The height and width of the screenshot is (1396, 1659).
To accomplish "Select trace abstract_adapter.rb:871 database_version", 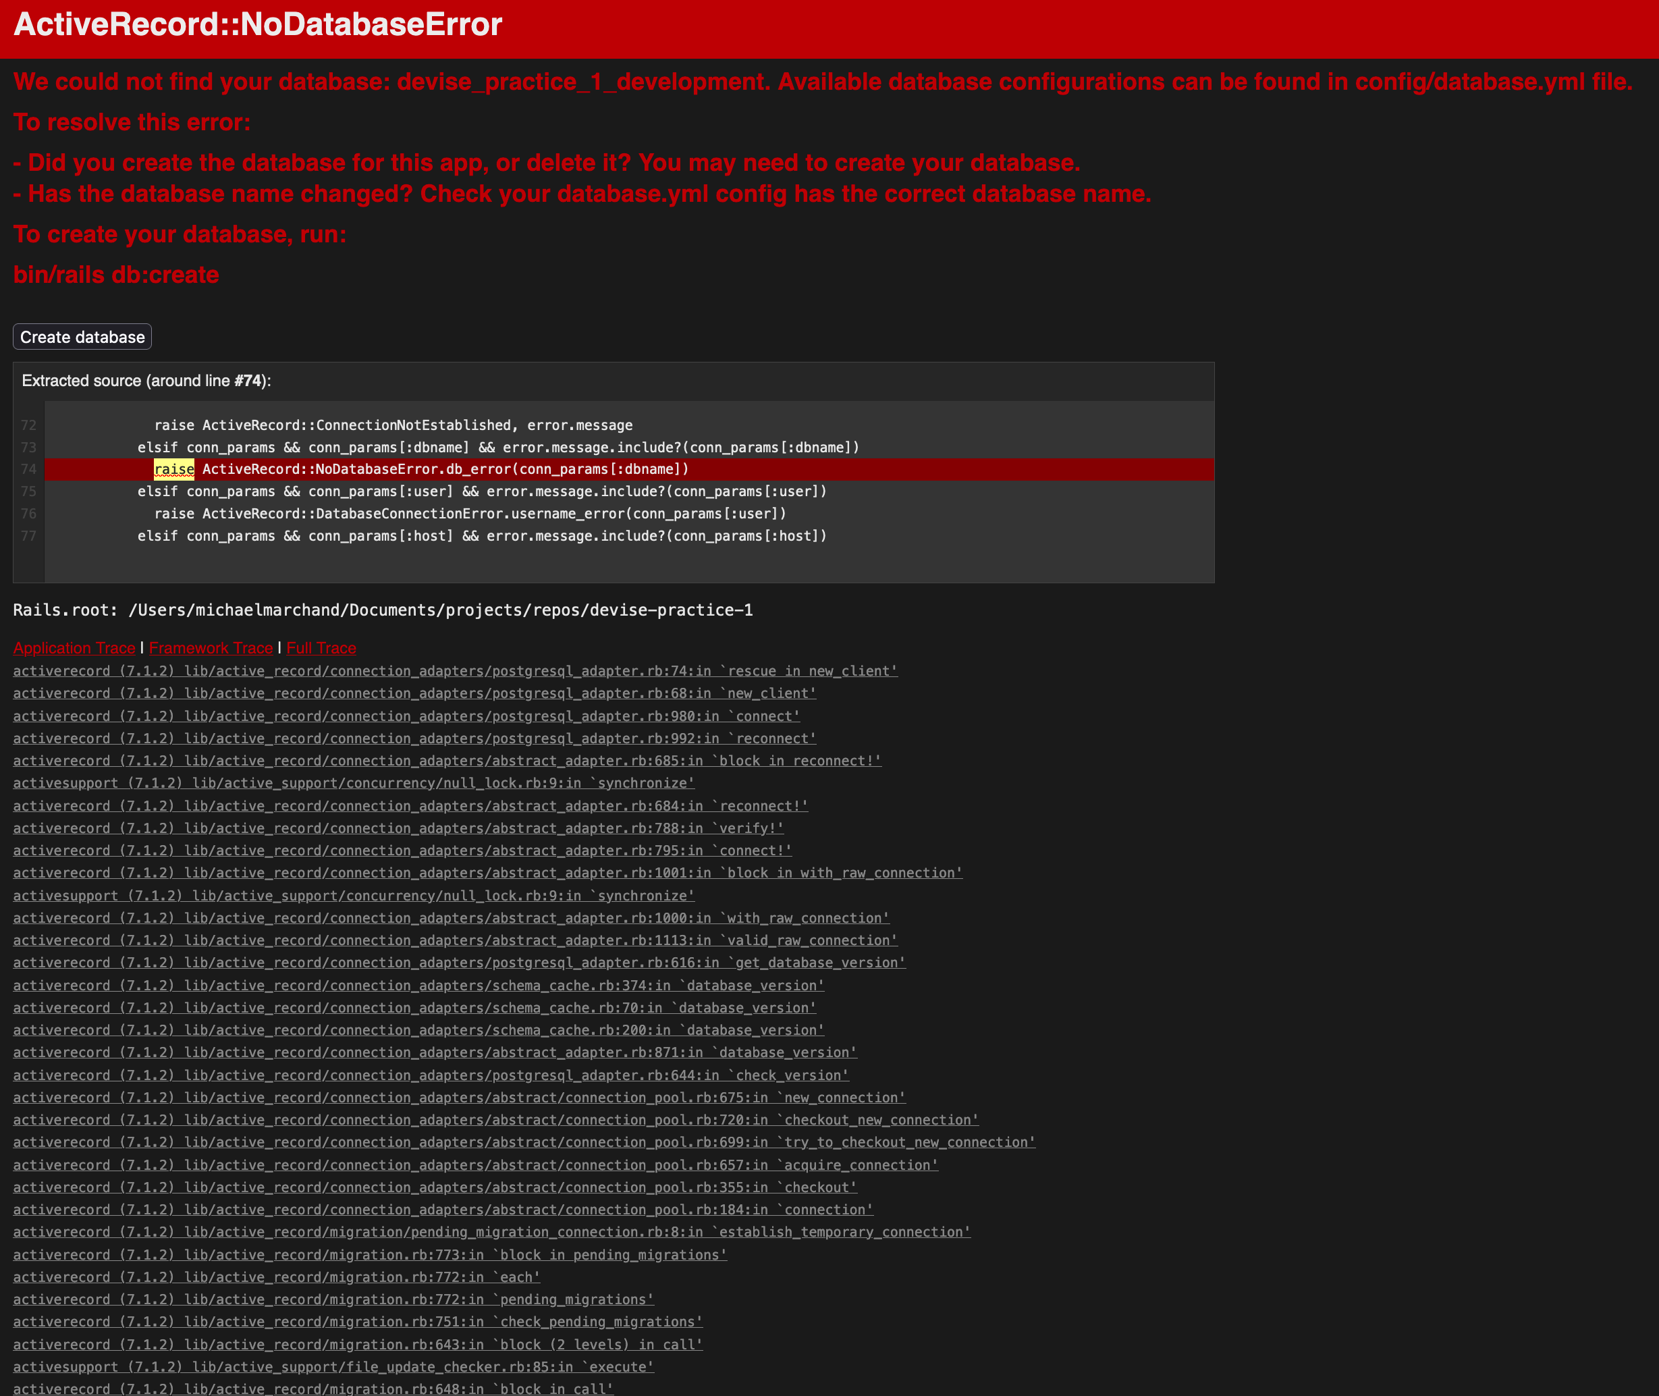I will [435, 1052].
